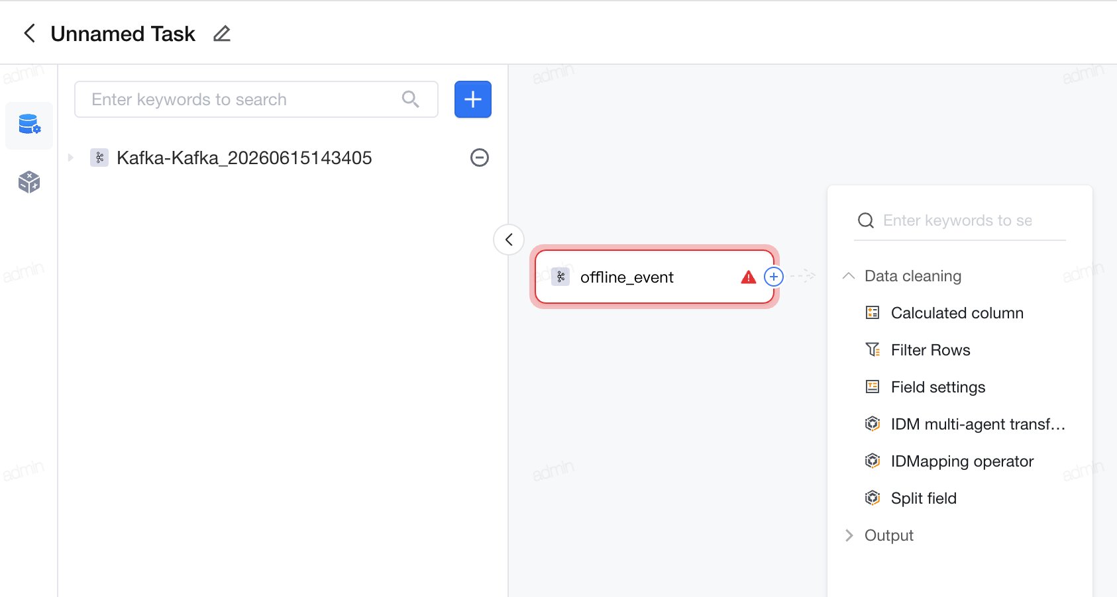Select the offline_event node
Image resolution: width=1117 pixels, height=597 pixels.
click(x=654, y=277)
